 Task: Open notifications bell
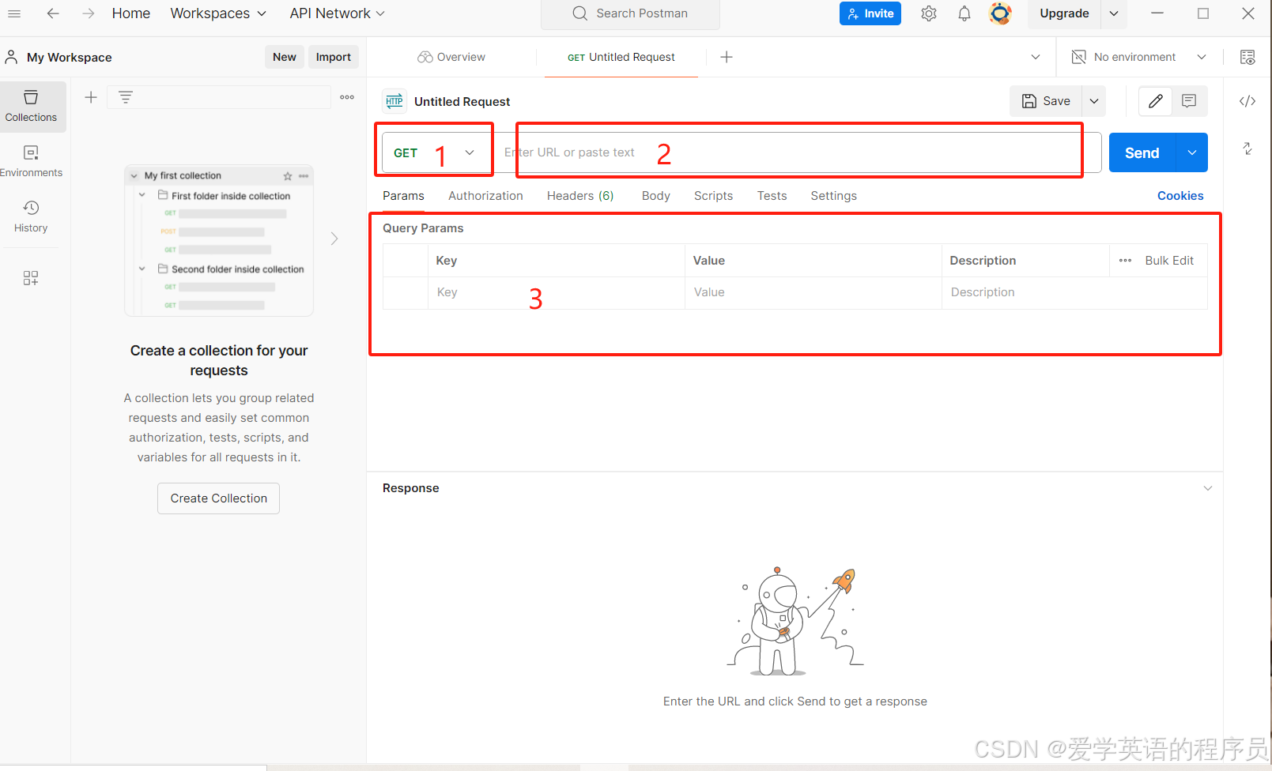coord(964,13)
